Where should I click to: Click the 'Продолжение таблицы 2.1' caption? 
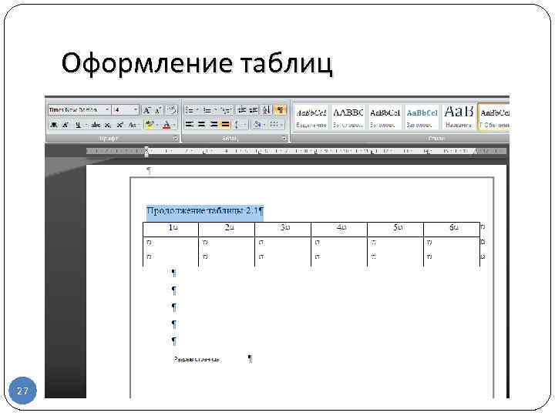coord(205,211)
